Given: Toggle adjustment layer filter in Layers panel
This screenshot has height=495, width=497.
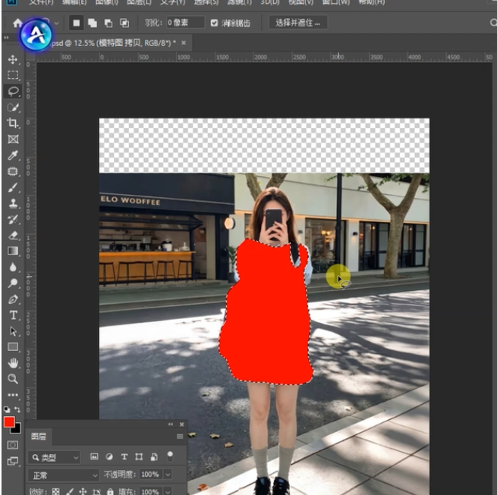Looking at the screenshot, I should click(x=109, y=456).
